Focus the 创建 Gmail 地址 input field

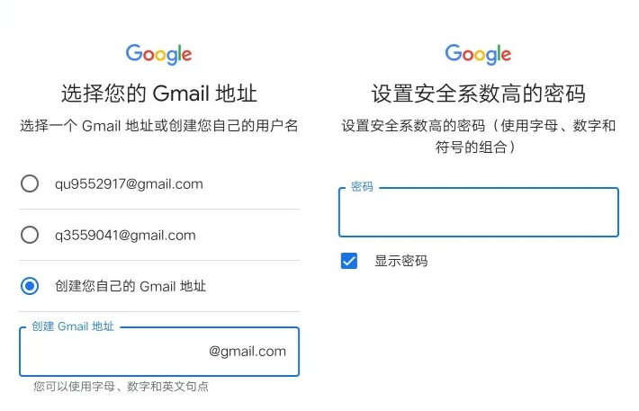click(x=159, y=352)
